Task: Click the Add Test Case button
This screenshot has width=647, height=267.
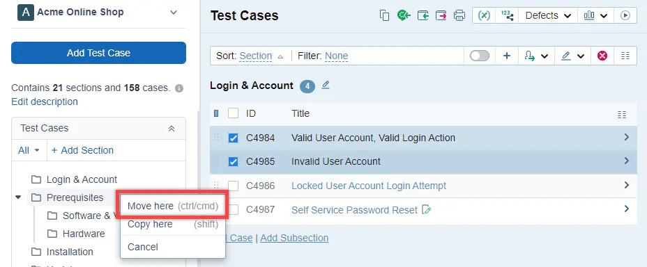Action: coord(98,53)
